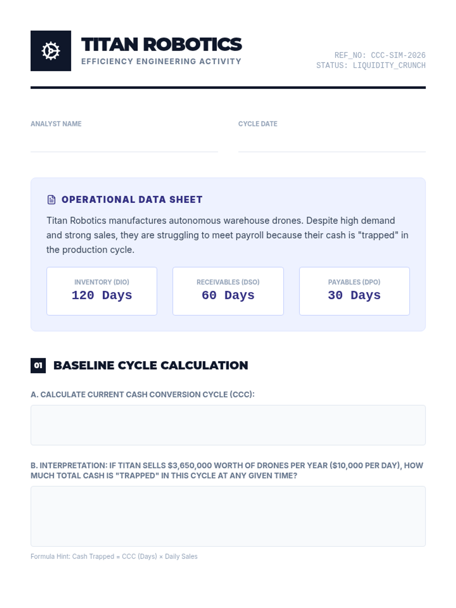
Task: Click the STATUS LIQUIDITY_CRUNCH text
Action: 371,65
